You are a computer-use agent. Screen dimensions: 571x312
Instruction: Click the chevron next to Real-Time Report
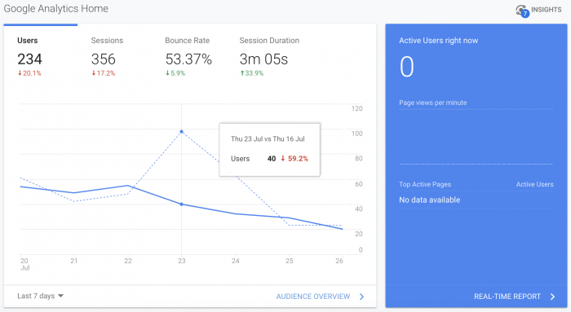click(x=552, y=297)
